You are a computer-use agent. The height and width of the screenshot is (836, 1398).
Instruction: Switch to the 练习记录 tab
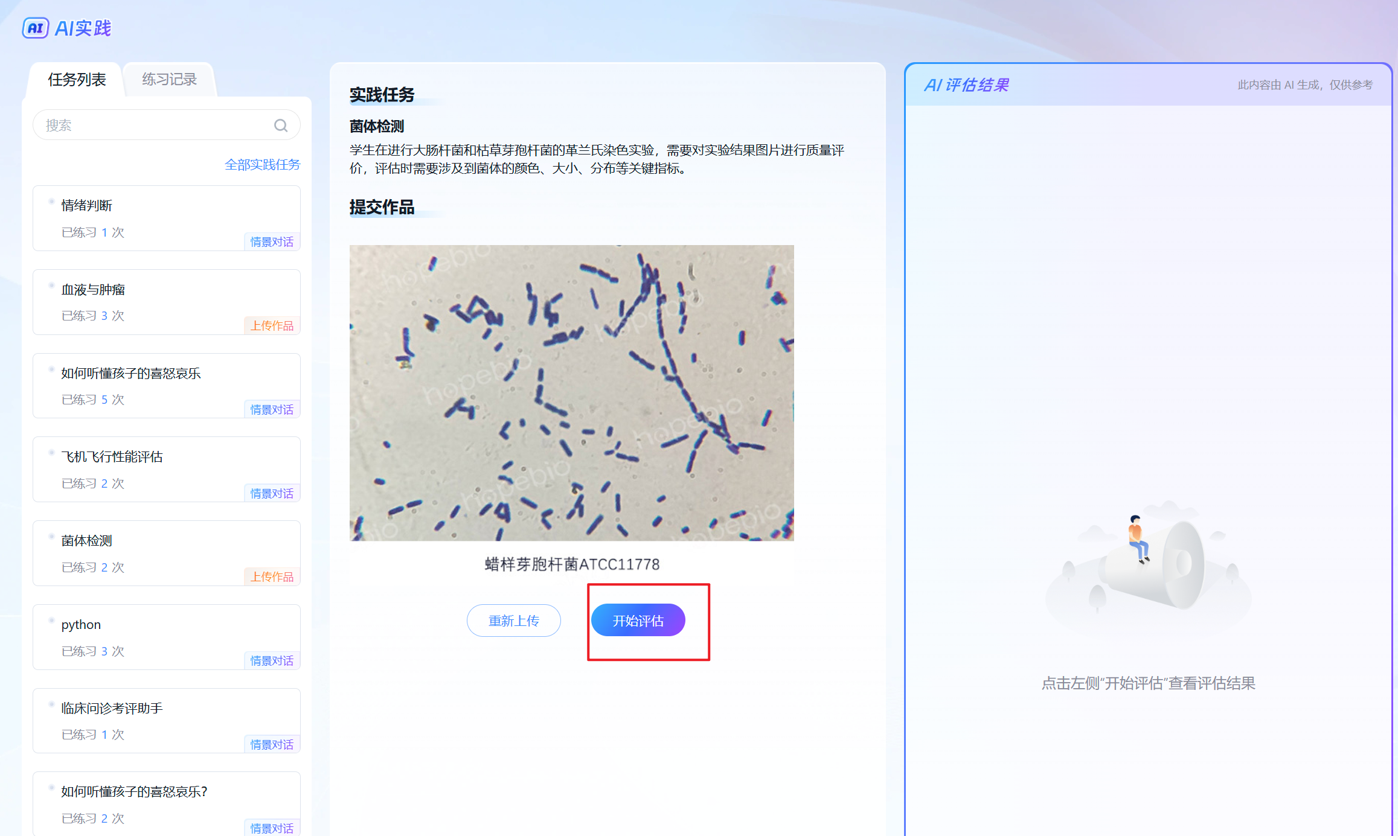click(169, 80)
